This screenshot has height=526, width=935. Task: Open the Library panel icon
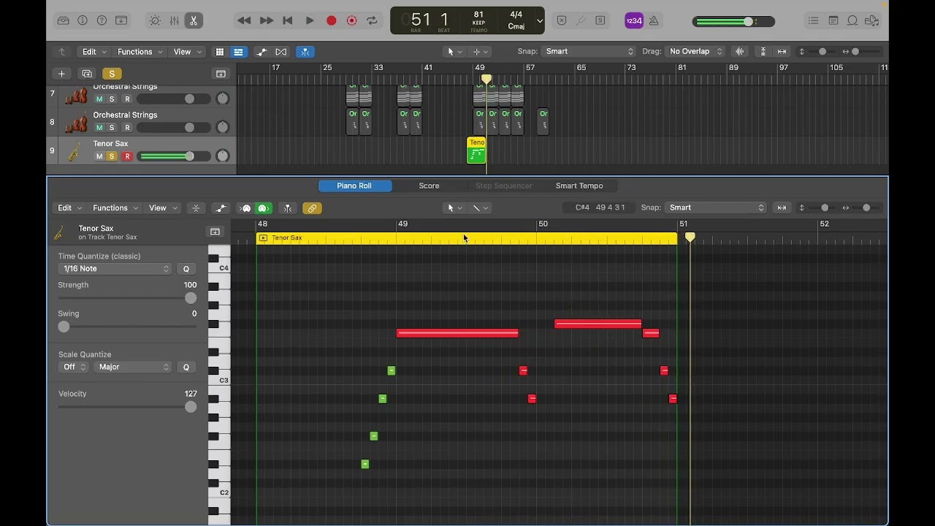(64, 20)
